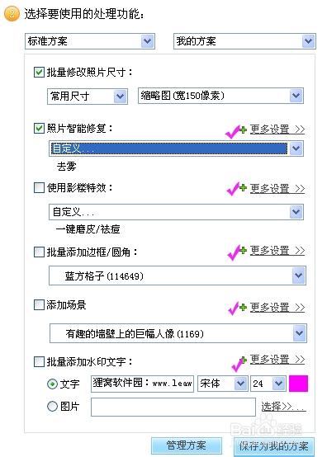Enable 批量添加水印文字 checkbox
The height and width of the screenshot is (457, 327).
(39, 361)
